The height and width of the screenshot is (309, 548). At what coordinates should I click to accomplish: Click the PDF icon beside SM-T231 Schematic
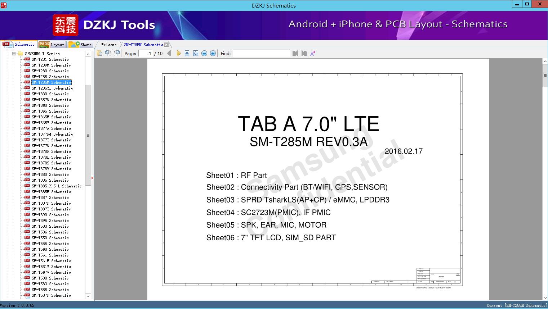tap(27, 59)
